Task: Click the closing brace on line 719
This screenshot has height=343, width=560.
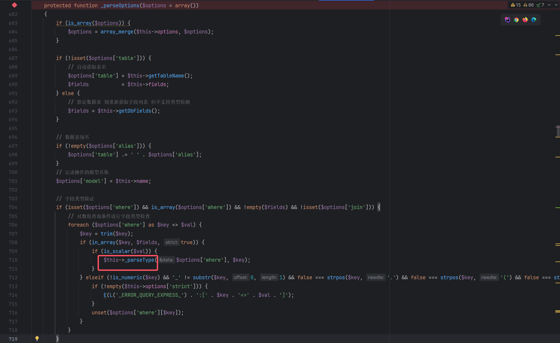Action: [57, 338]
